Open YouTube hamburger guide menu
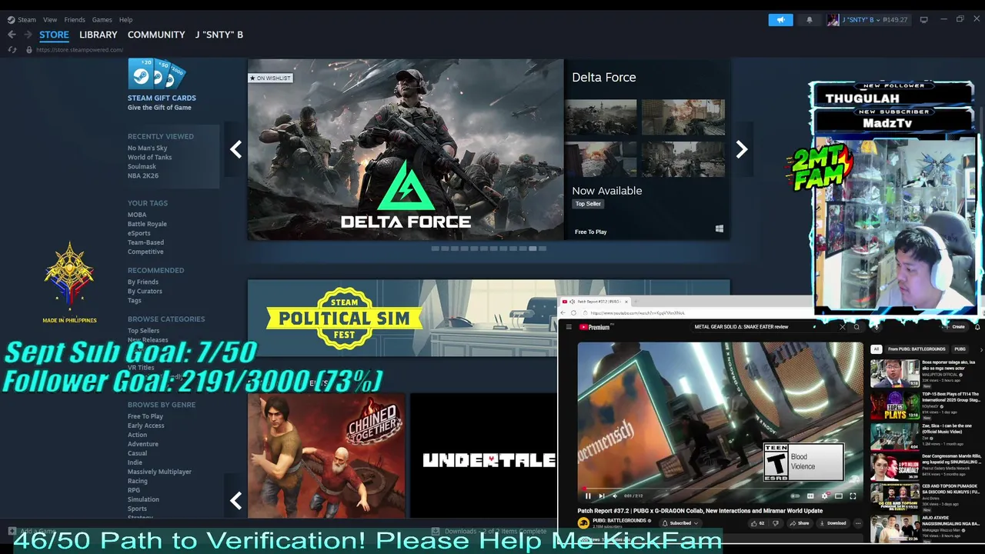 click(569, 327)
